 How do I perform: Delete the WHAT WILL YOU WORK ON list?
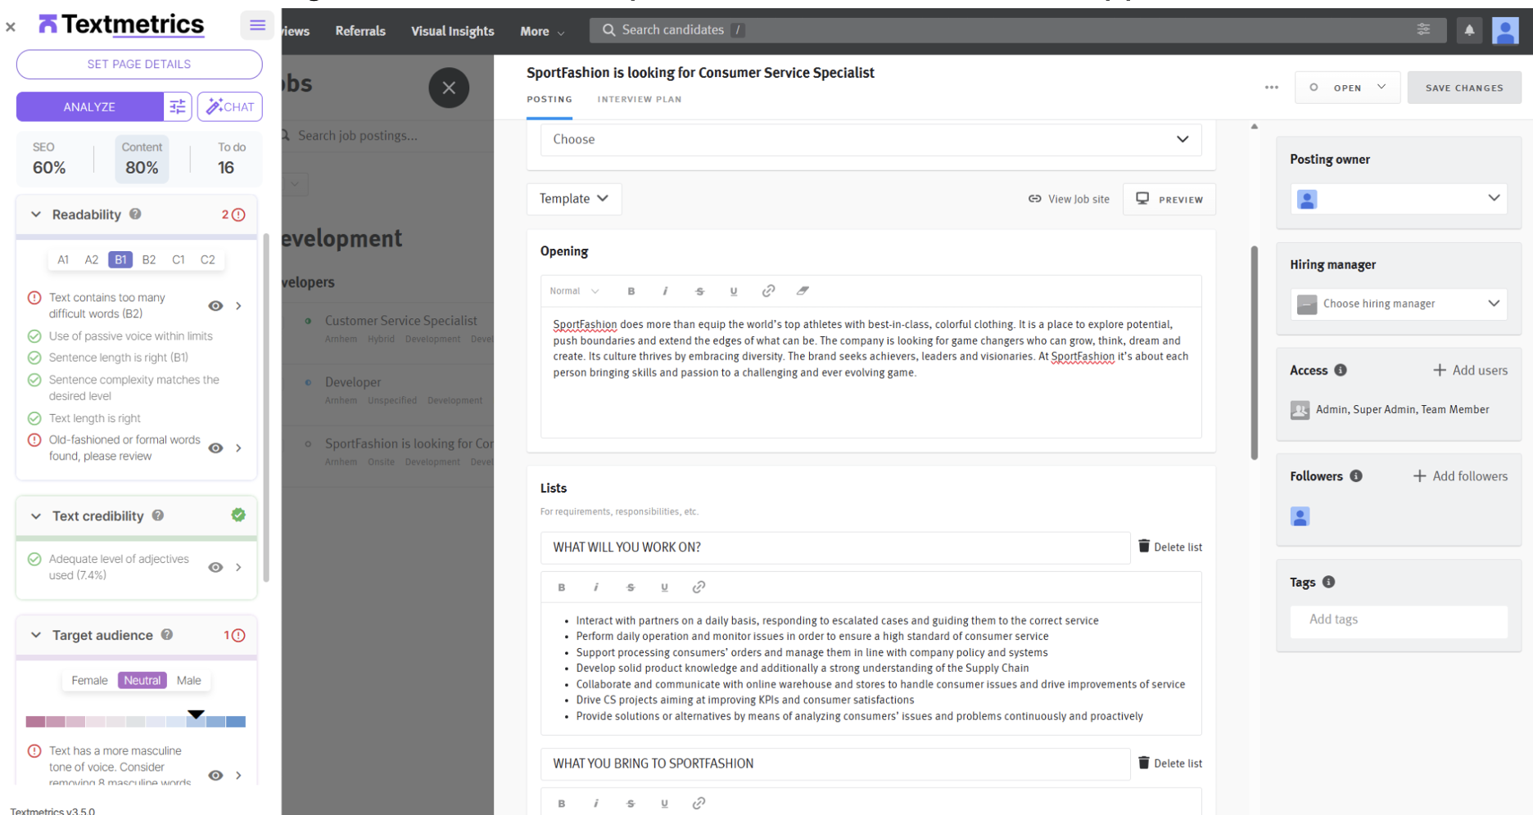click(x=1170, y=547)
